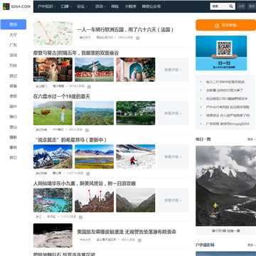Open turquoise lake thumbnail
This screenshot has height=256, width=256.
53,200
